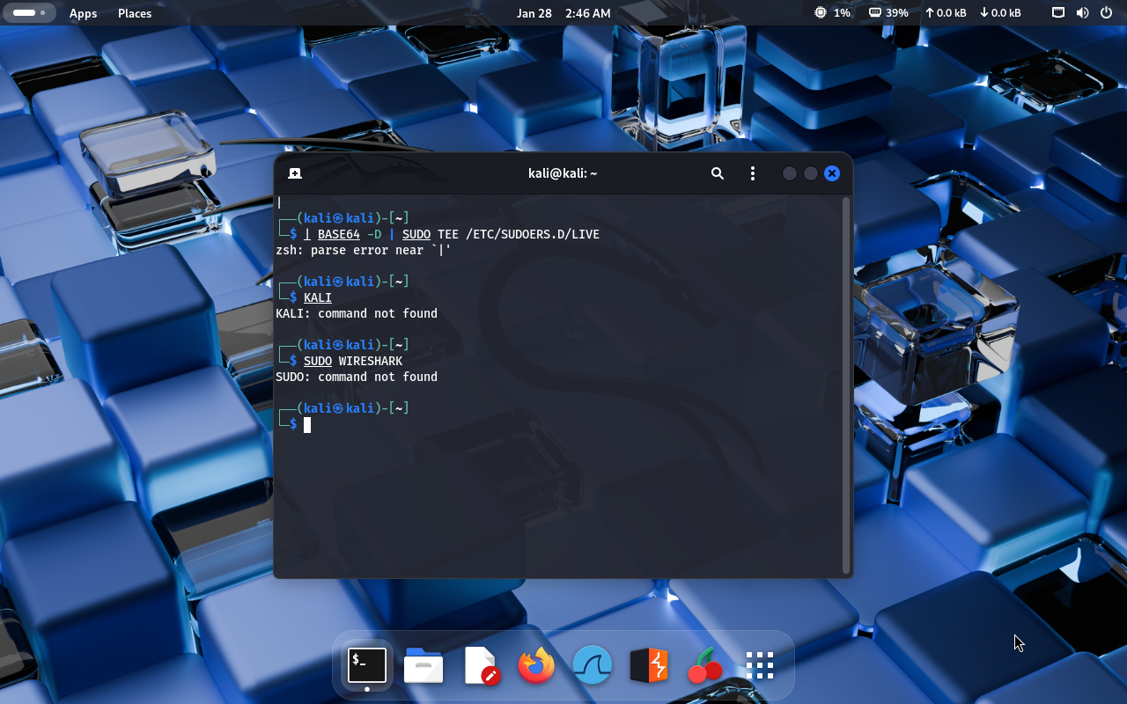Open Burp Suite from the dock

[649, 666]
